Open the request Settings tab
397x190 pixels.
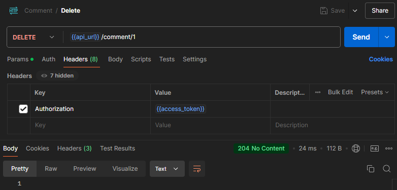pos(194,59)
